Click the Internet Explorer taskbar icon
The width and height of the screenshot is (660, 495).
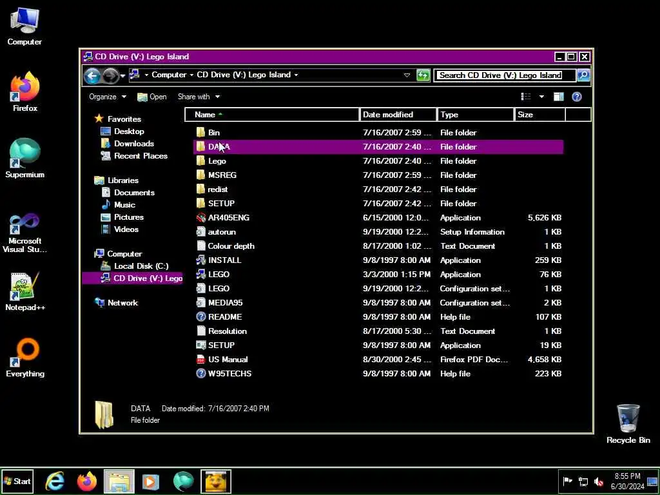tap(55, 481)
